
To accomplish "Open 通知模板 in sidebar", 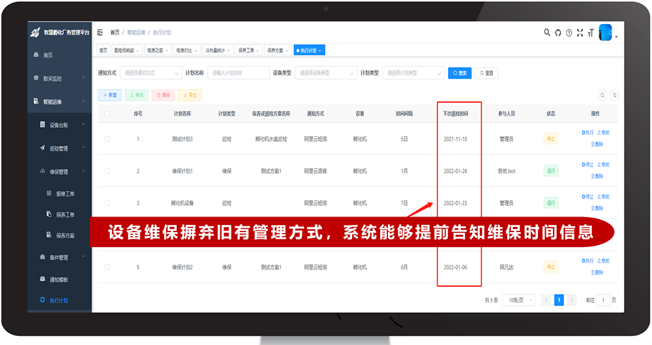I will pos(60,279).
